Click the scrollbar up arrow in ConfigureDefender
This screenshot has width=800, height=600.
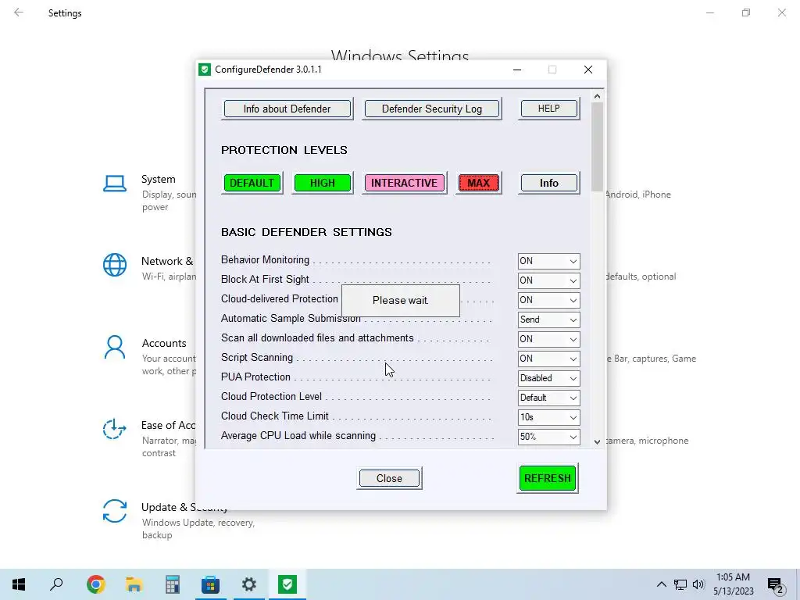click(597, 96)
